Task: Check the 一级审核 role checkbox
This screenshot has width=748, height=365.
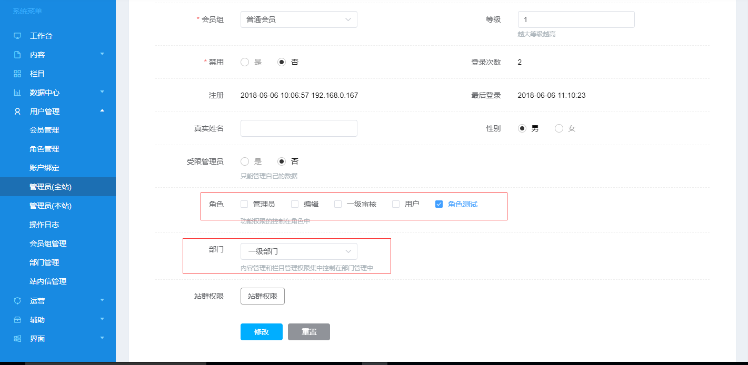Action: point(338,204)
